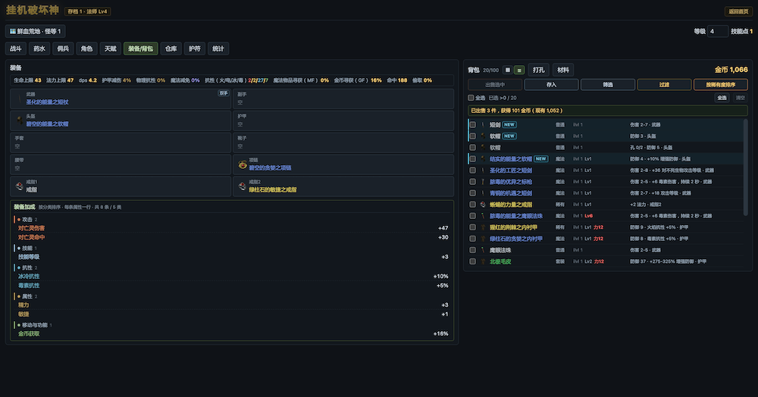Click the 出售选中 button
This screenshot has height=397, width=758.
point(495,85)
